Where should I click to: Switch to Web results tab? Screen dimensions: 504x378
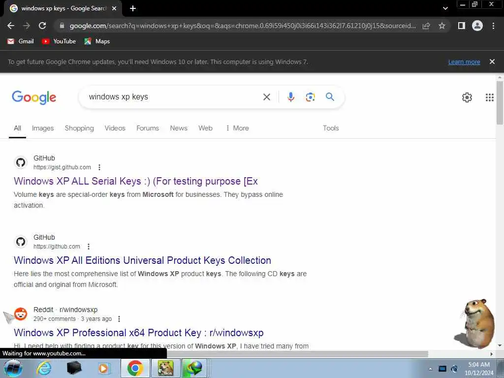[205, 128]
